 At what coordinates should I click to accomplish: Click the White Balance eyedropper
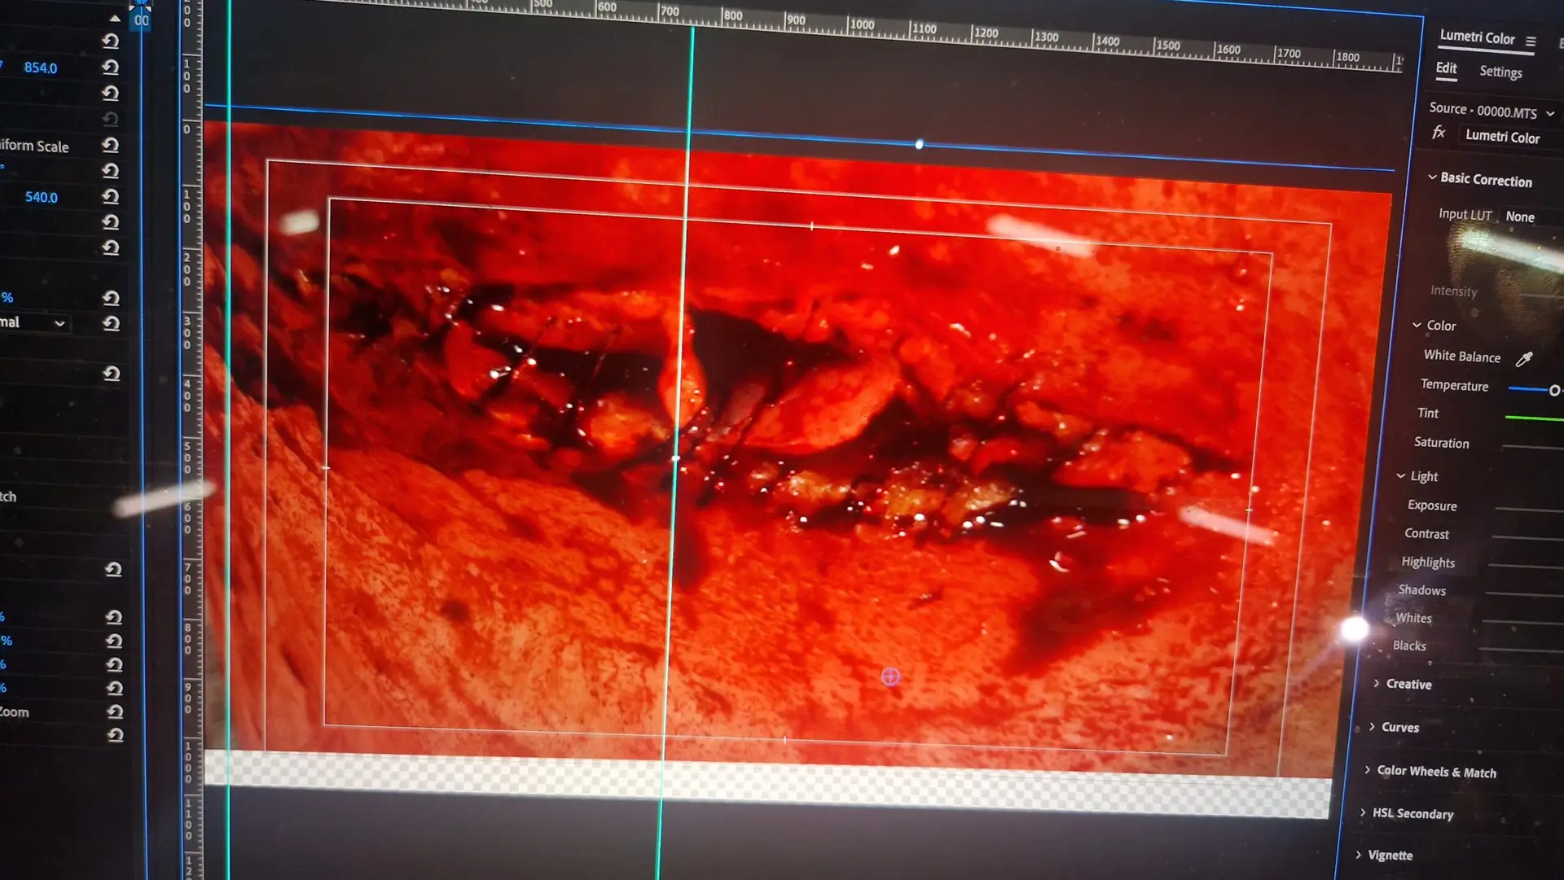tap(1524, 359)
